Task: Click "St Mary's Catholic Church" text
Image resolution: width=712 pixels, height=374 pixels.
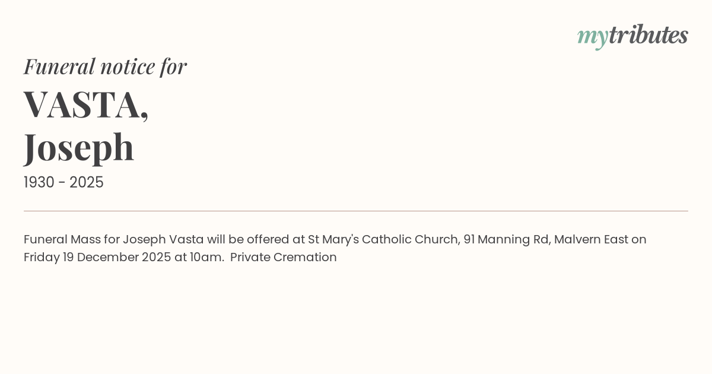Action: tap(383, 240)
